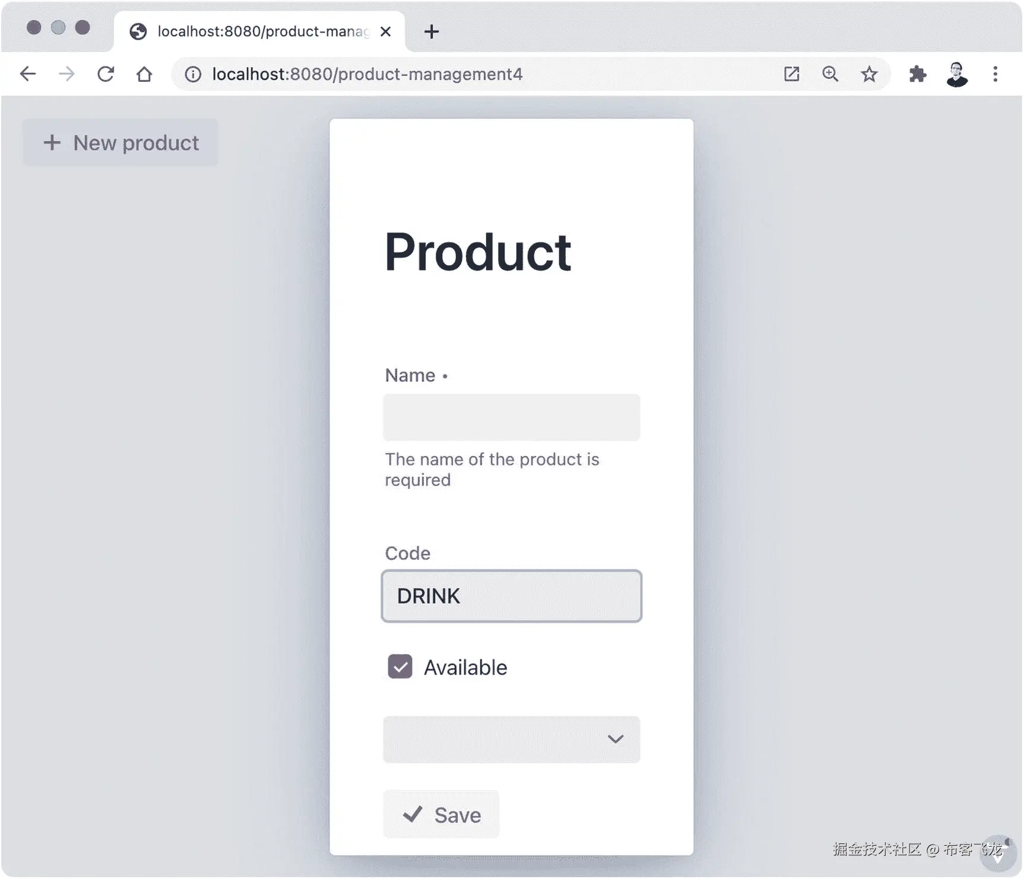Open the browser three-dot menu
The height and width of the screenshot is (879, 1024).
(x=996, y=74)
